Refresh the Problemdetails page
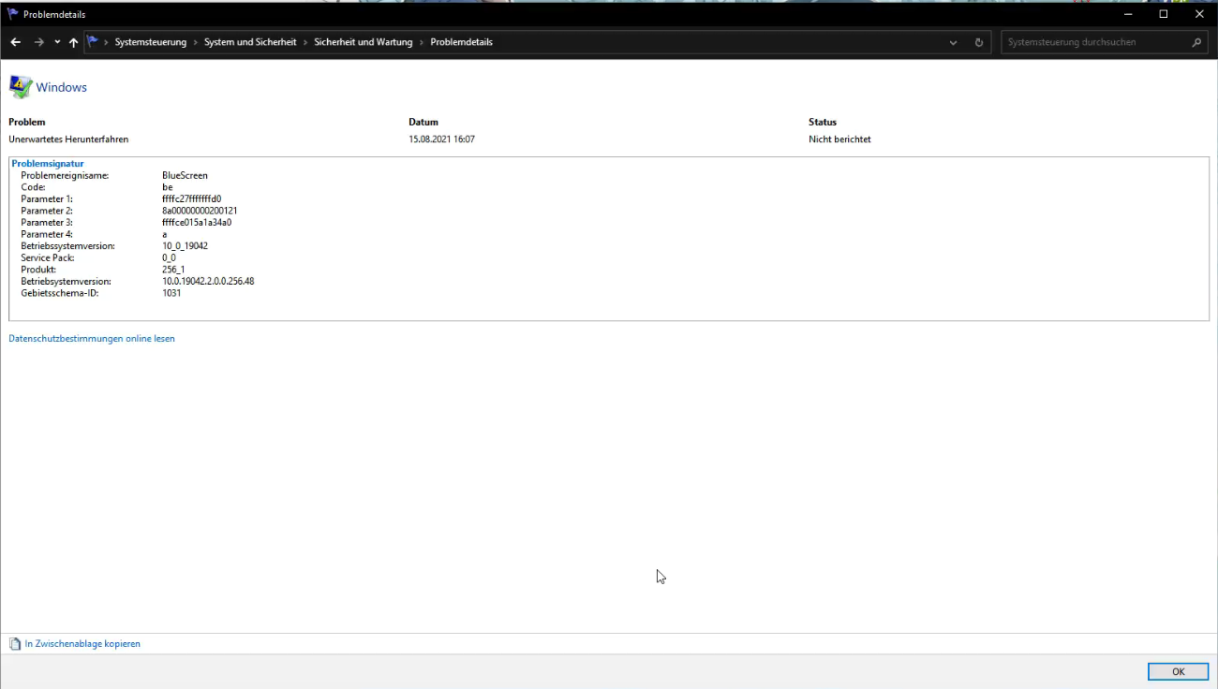The height and width of the screenshot is (689, 1218). click(979, 42)
